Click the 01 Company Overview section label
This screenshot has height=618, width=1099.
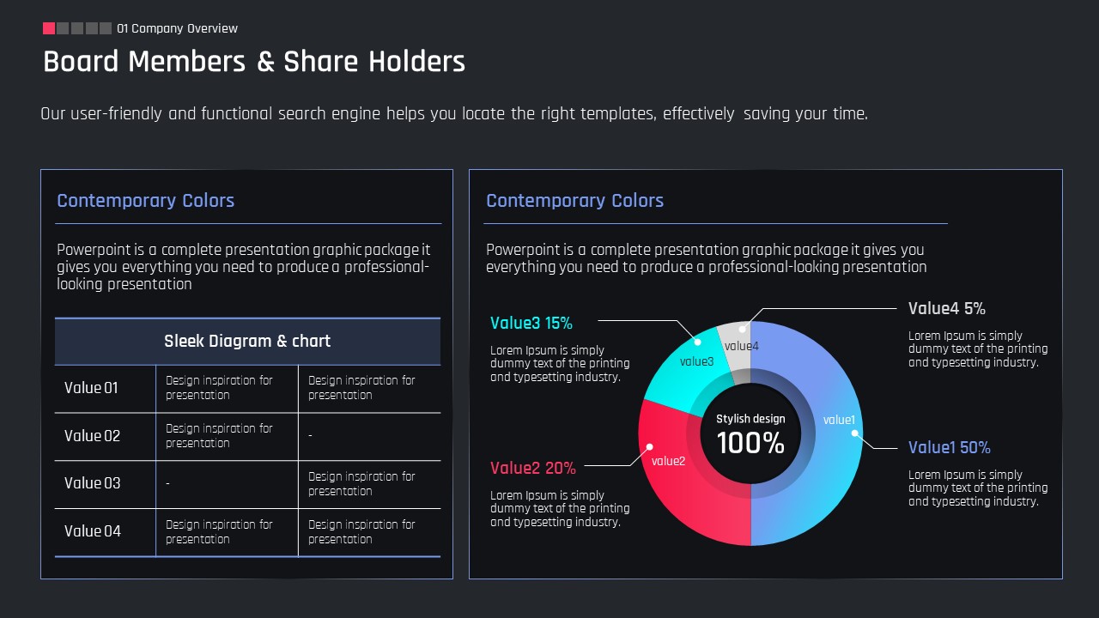pos(177,28)
